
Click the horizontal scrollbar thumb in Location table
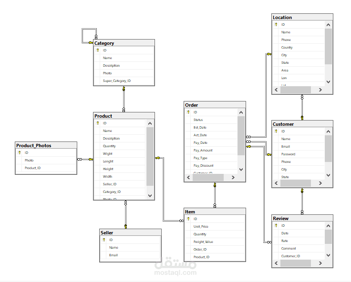296,90
